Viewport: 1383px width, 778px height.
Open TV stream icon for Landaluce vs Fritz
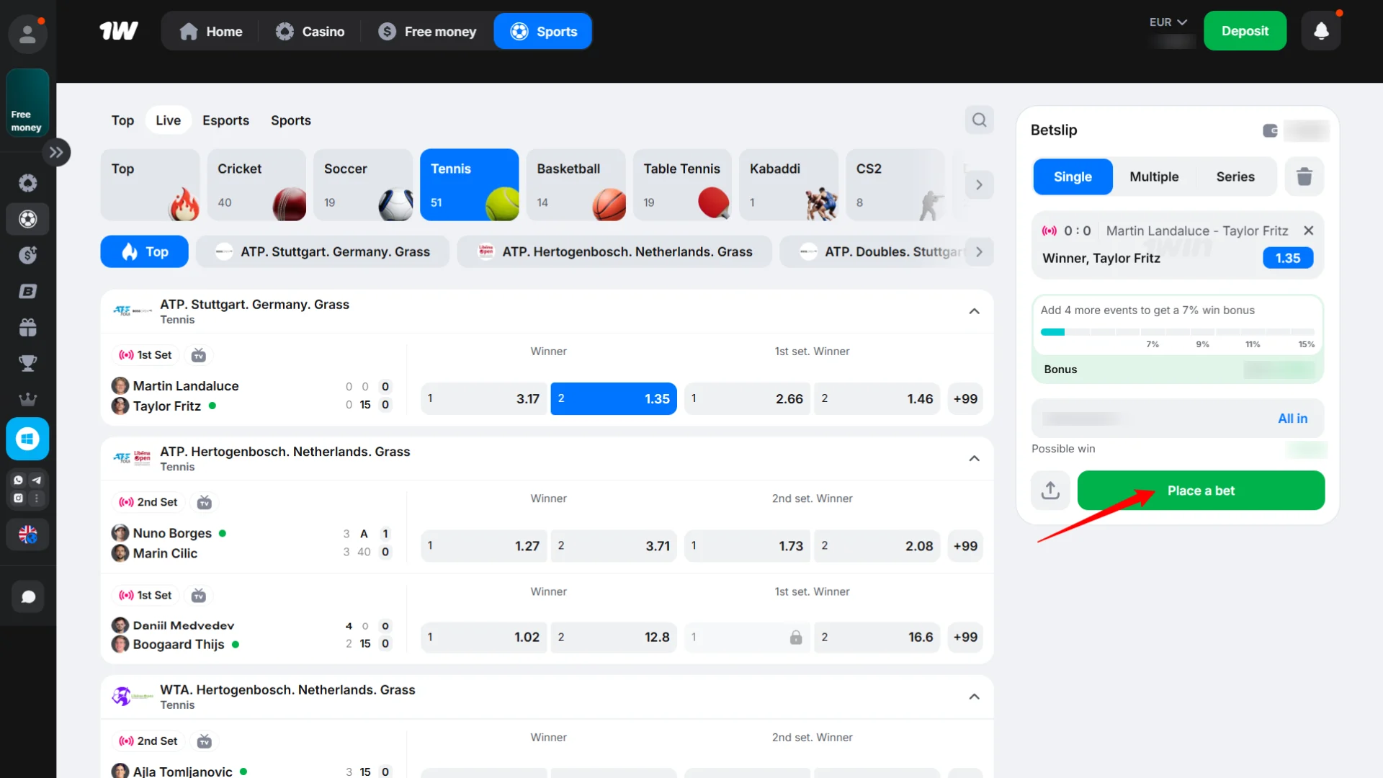pos(199,355)
